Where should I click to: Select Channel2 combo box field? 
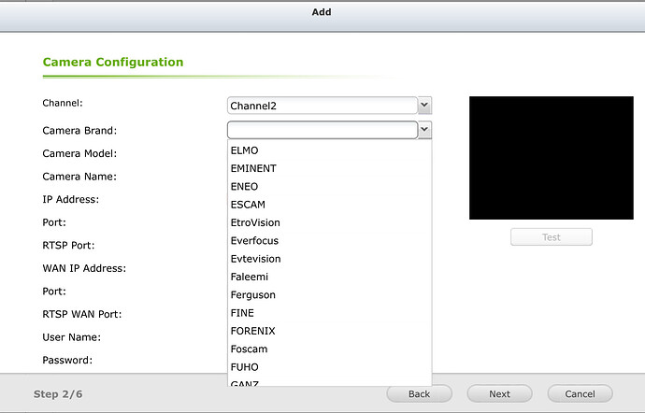tap(322, 106)
